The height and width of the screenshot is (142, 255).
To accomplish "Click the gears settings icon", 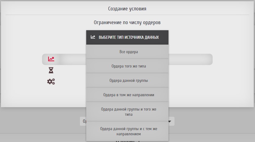I will pyautogui.click(x=51, y=82).
